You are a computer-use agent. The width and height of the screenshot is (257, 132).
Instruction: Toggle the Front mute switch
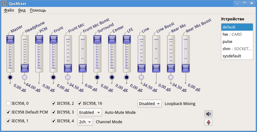coord(54,77)
